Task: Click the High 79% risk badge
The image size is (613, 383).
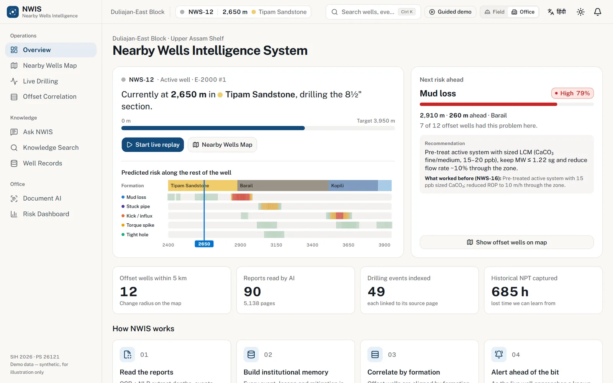Action: coord(572,93)
